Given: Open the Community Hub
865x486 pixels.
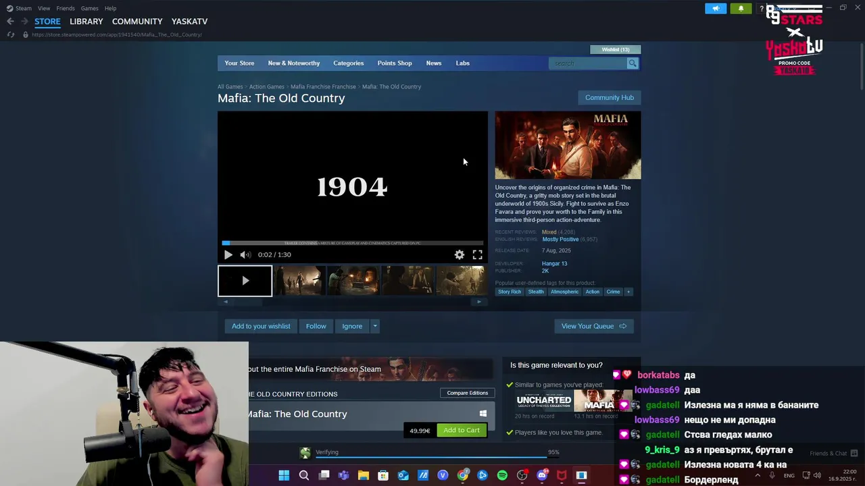Looking at the screenshot, I should coord(610,98).
